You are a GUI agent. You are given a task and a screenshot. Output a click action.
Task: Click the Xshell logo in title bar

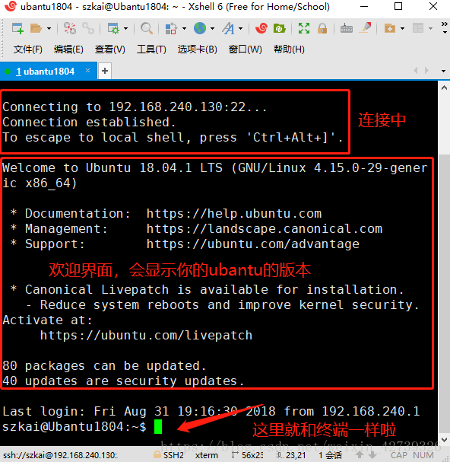[x=11, y=6]
